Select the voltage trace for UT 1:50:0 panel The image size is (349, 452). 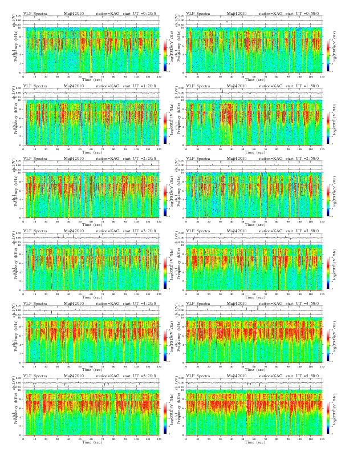click(x=254, y=93)
